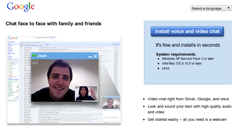Click the headline Chat face to face with family and friends

[x=54, y=24]
